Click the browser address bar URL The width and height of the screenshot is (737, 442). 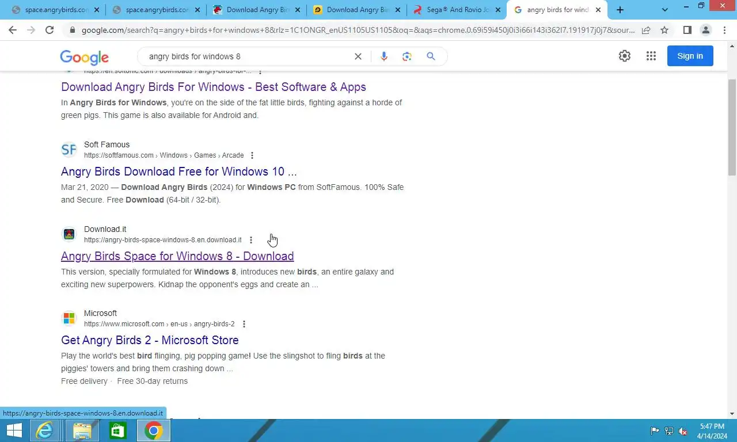(x=358, y=30)
